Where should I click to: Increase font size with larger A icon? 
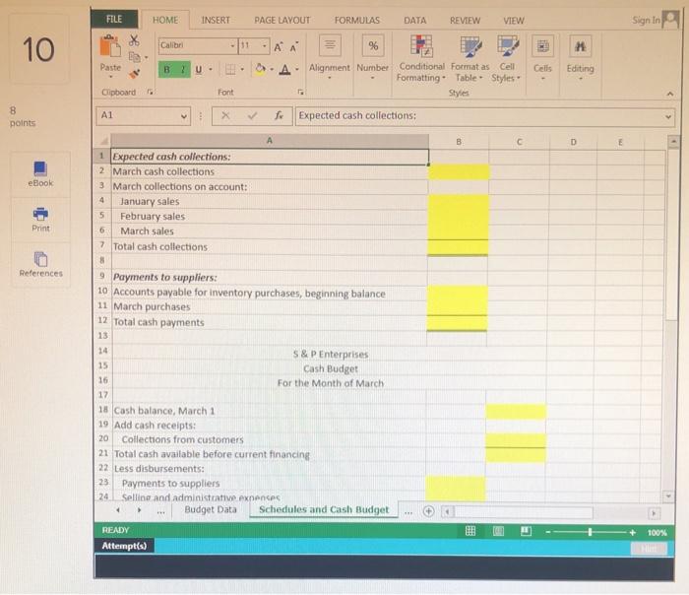point(279,46)
